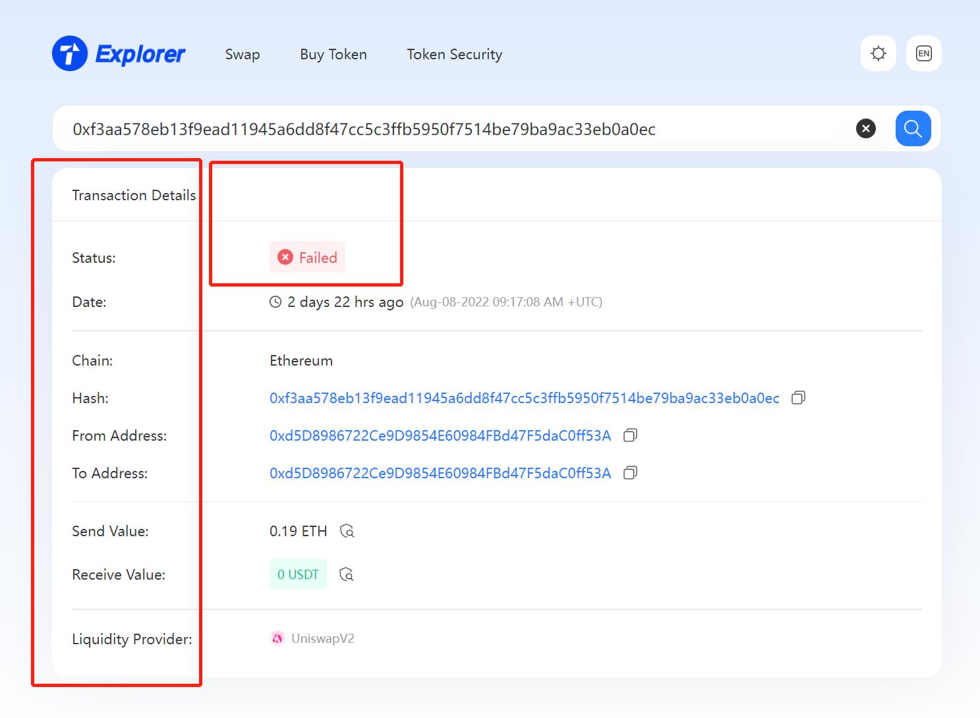This screenshot has height=718, width=980.
Task: Click the UniswapV2 liquidity provider name
Action: [x=323, y=638]
